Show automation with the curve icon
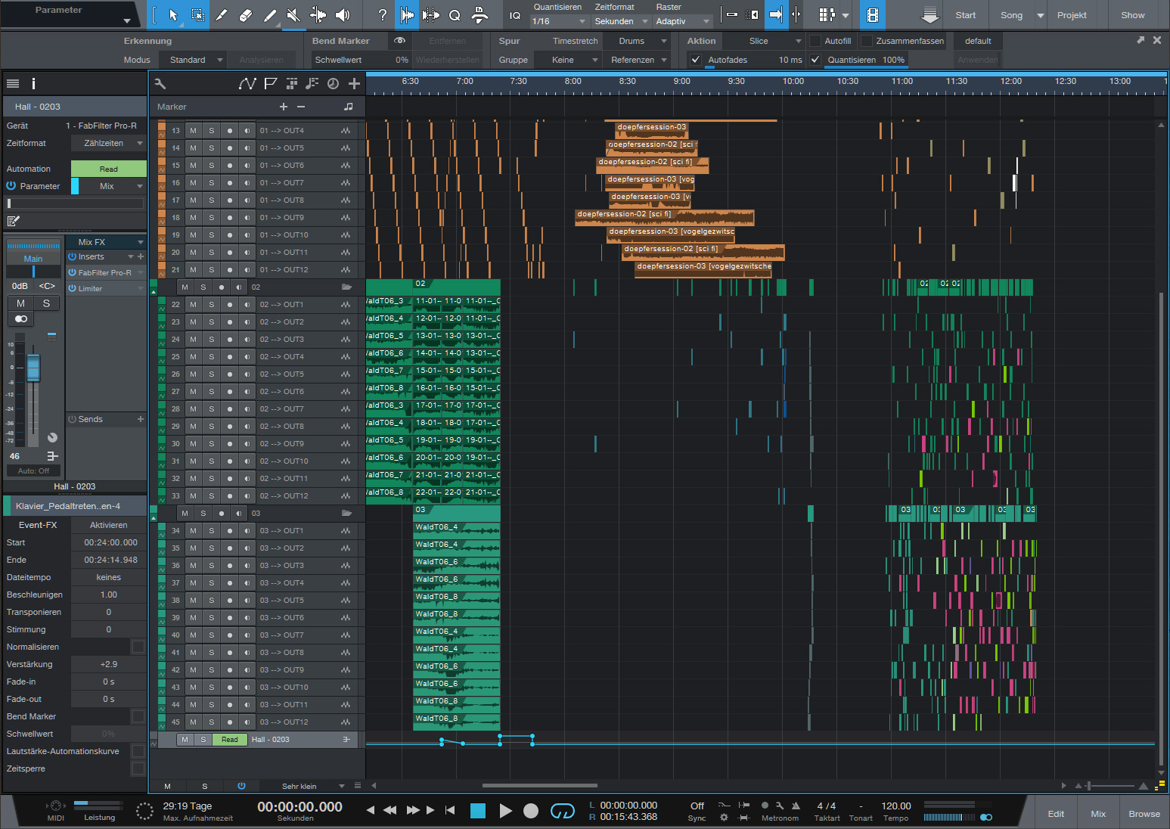Viewport: 1170px width, 829px height. pyautogui.click(x=247, y=84)
